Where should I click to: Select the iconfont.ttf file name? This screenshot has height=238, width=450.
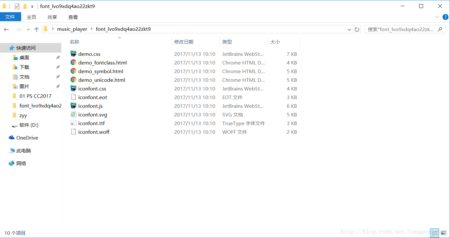tap(91, 123)
